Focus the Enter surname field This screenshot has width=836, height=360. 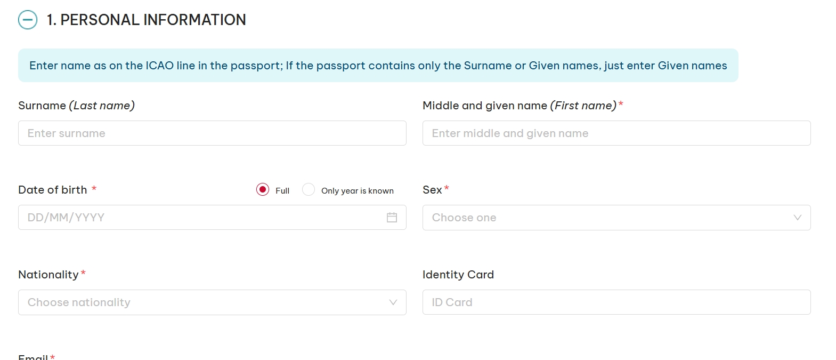(212, 133)
